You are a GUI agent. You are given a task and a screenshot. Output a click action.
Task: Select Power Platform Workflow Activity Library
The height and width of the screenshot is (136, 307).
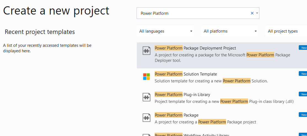[x=192, y=135]
